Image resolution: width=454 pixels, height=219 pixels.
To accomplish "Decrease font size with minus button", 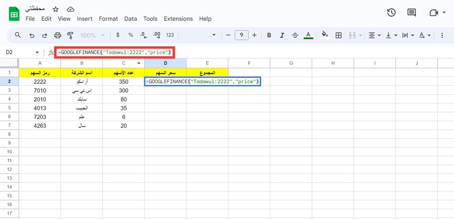I will point(228,35).
